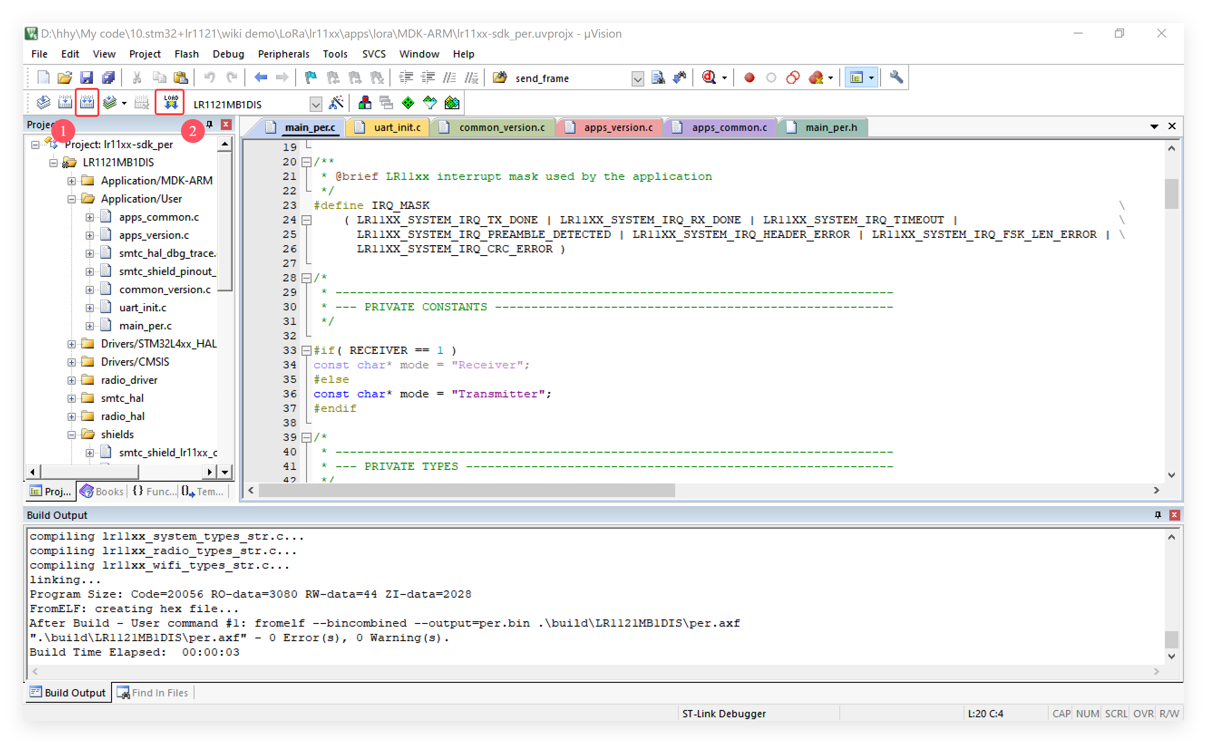Collapse the code fold at line 24

tap(306, 219)
